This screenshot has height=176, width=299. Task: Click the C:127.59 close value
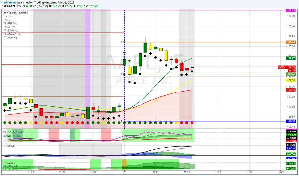[x=92, y=6]
